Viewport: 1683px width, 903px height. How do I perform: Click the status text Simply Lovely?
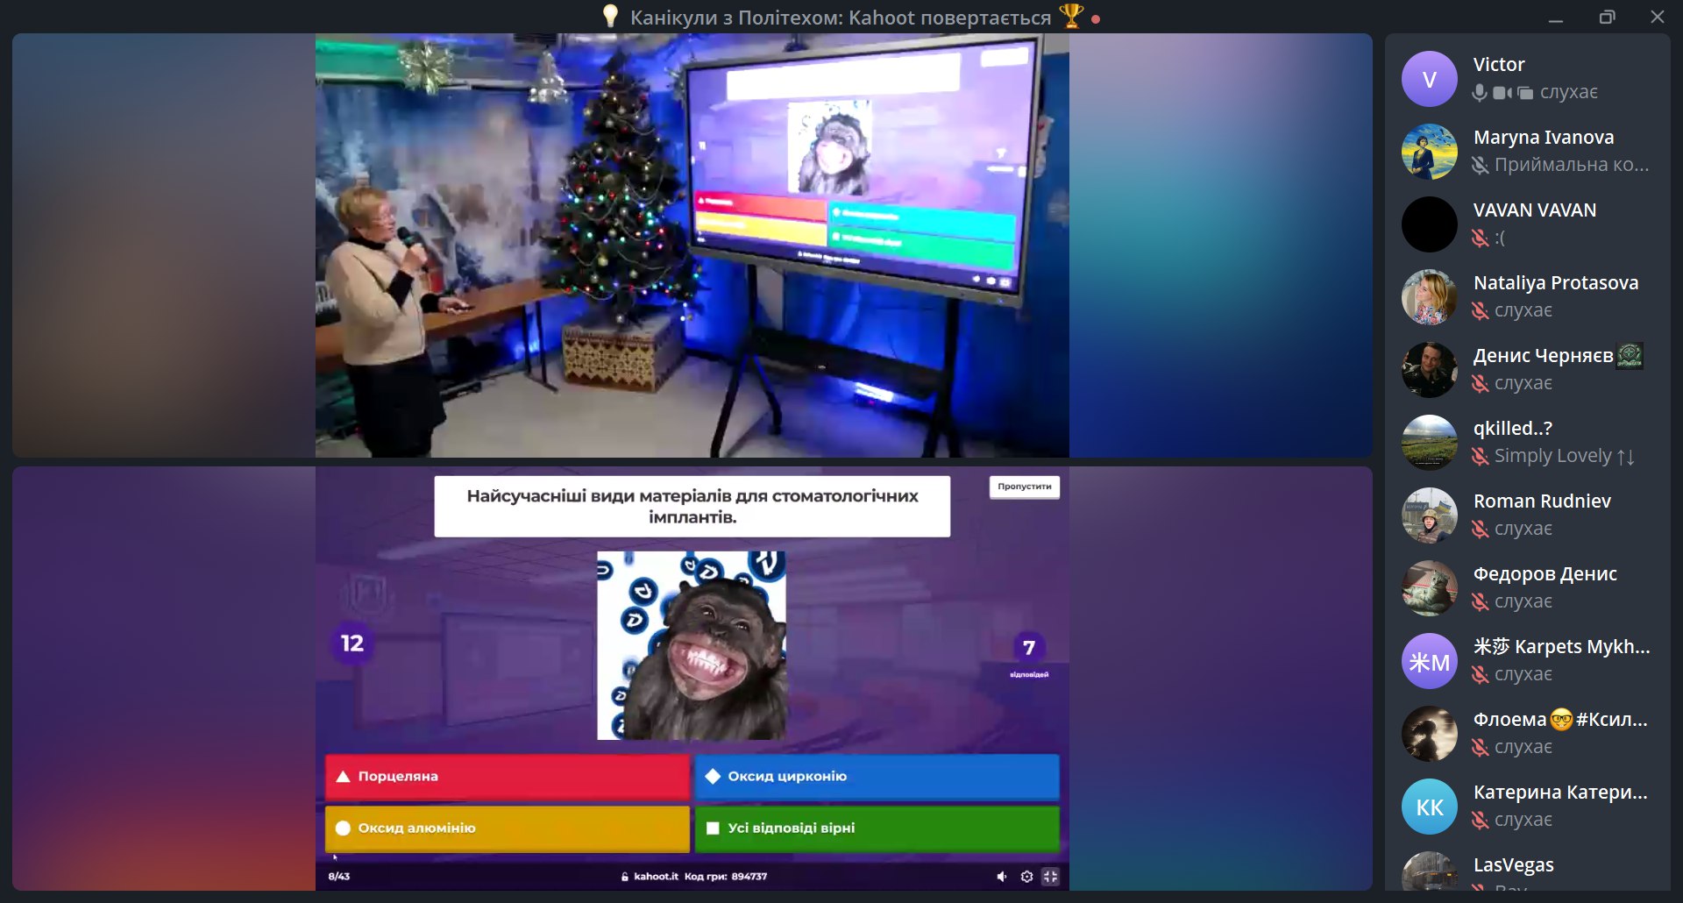pyautogui.click(x=1565, y=456)
